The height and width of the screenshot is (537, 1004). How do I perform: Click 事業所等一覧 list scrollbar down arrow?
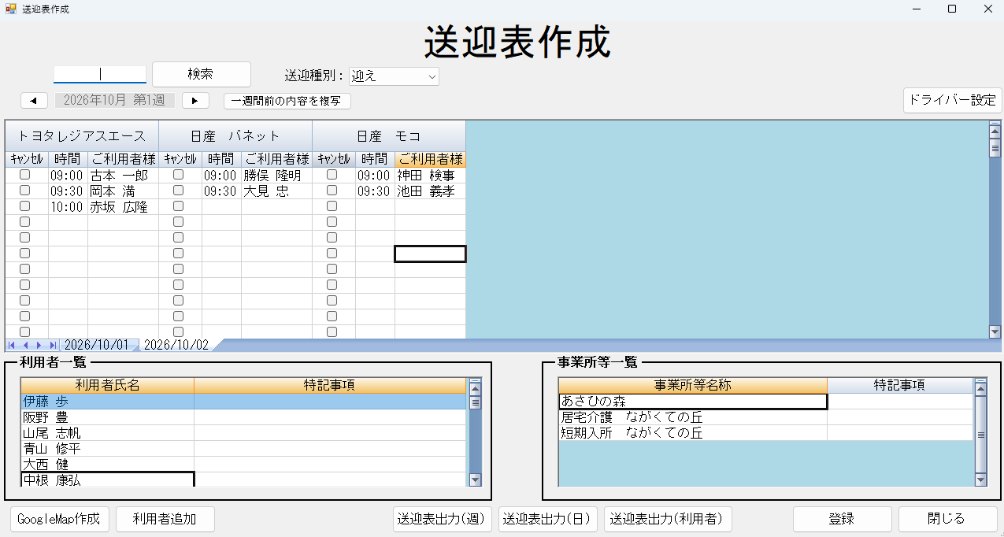[980, 480]
